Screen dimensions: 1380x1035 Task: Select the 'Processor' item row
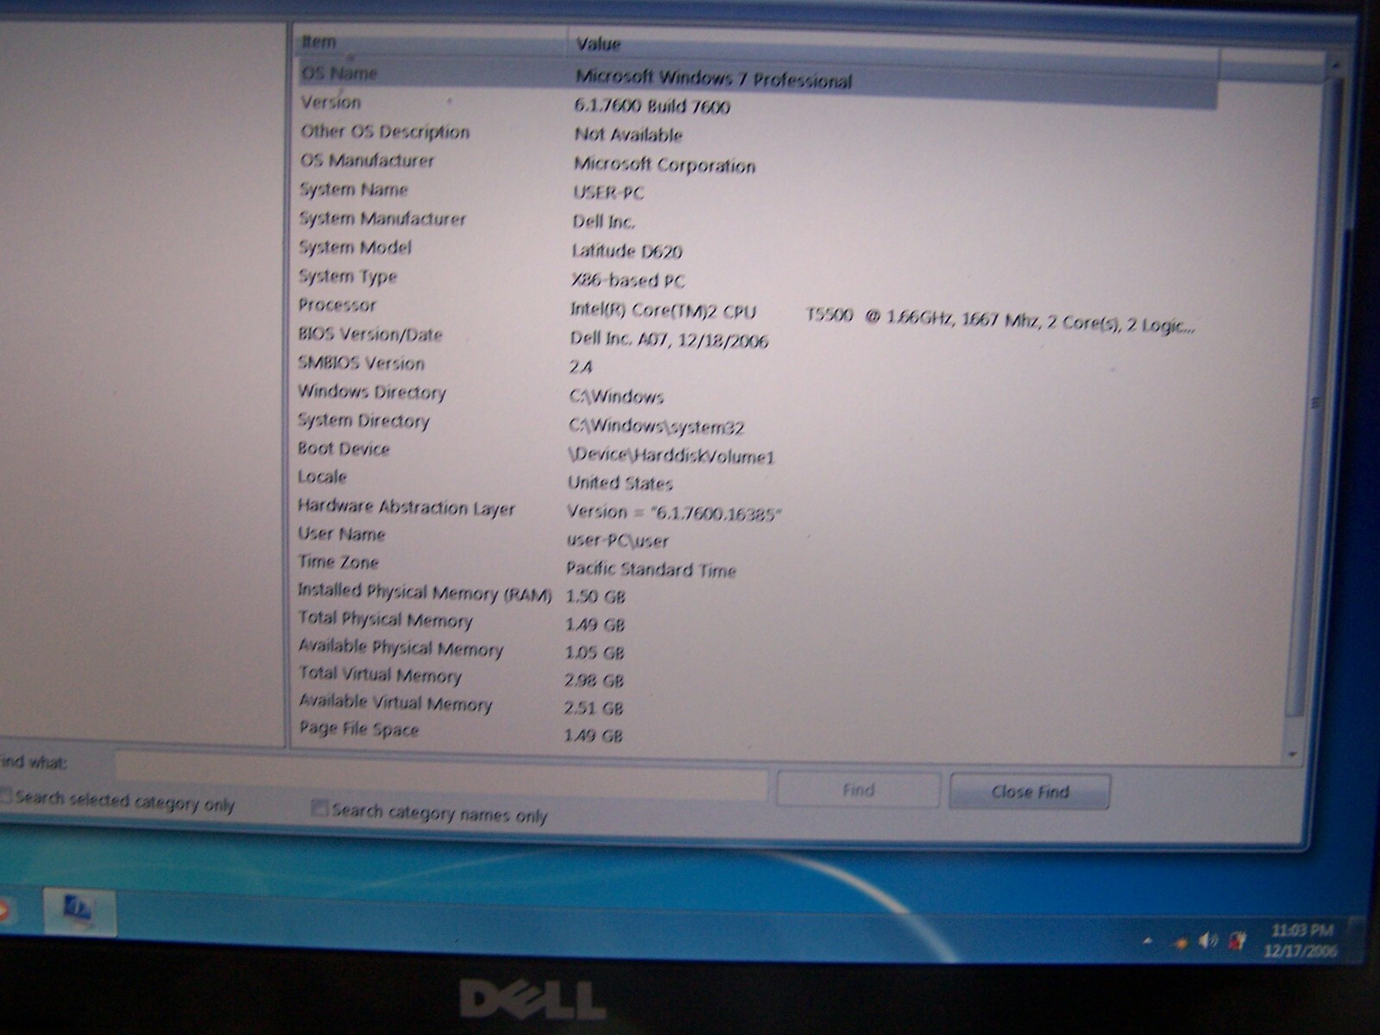click(337, 305)
